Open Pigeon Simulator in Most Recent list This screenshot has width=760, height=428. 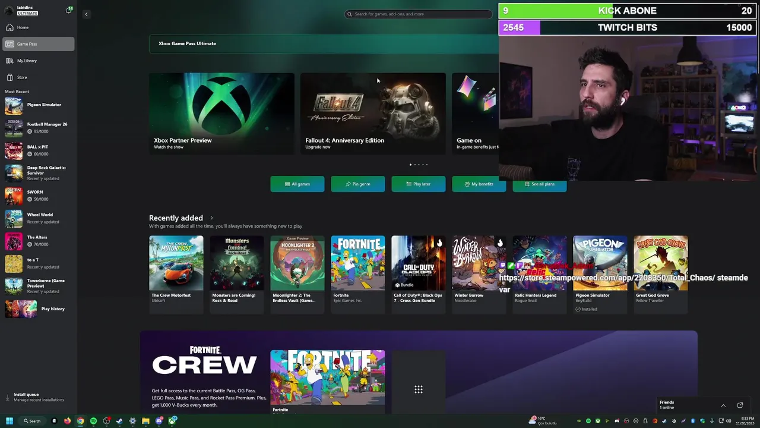click(39, 105)
